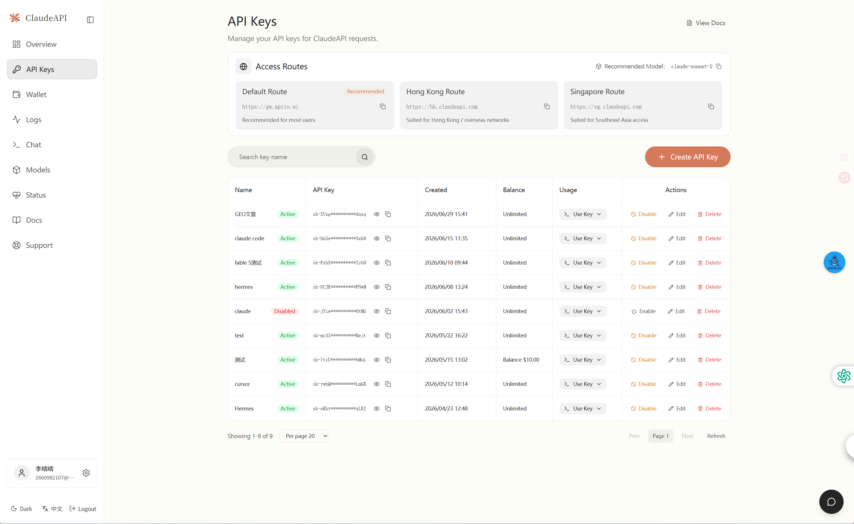Copy the Singapore Route URL
This screenshot has width=854, height=524.
[711, 106]
